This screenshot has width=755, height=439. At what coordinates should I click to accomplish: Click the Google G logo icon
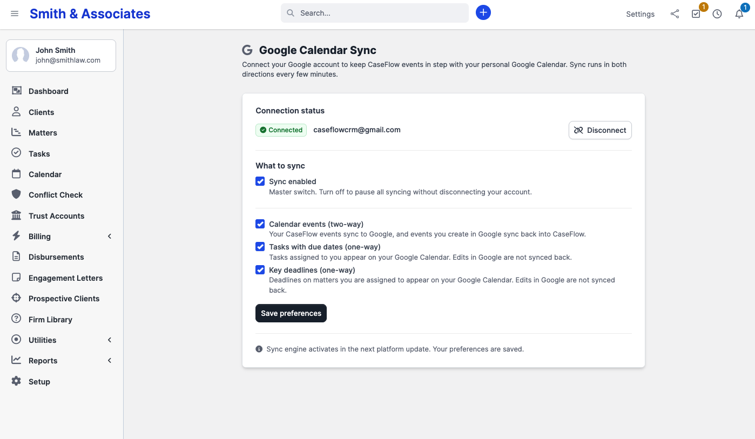(247, 50)
